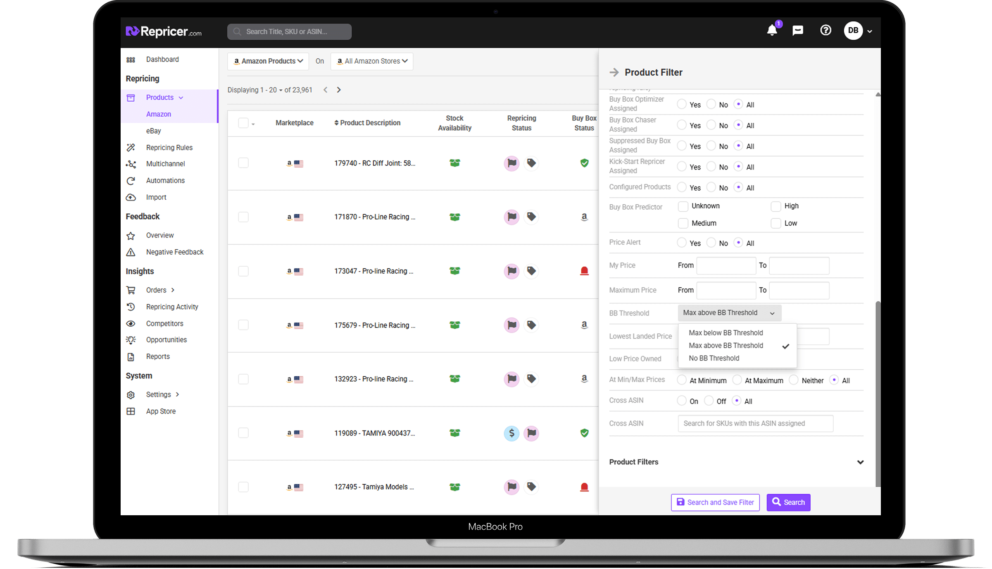The image size is (992, 569).
Task: Click the green shield Buy Box icon for 179740
Action: [x=584, y=163]
